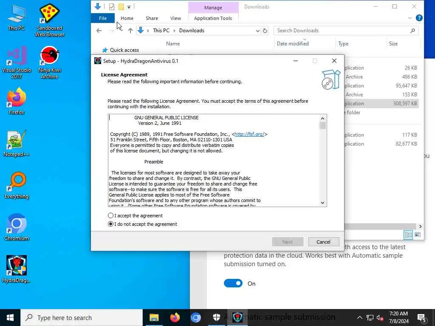Image resolution: width=435 pixels, height=326 pixels.
Task: Select HydraDragon setup taskbar icon
Action: coord(237,318)
